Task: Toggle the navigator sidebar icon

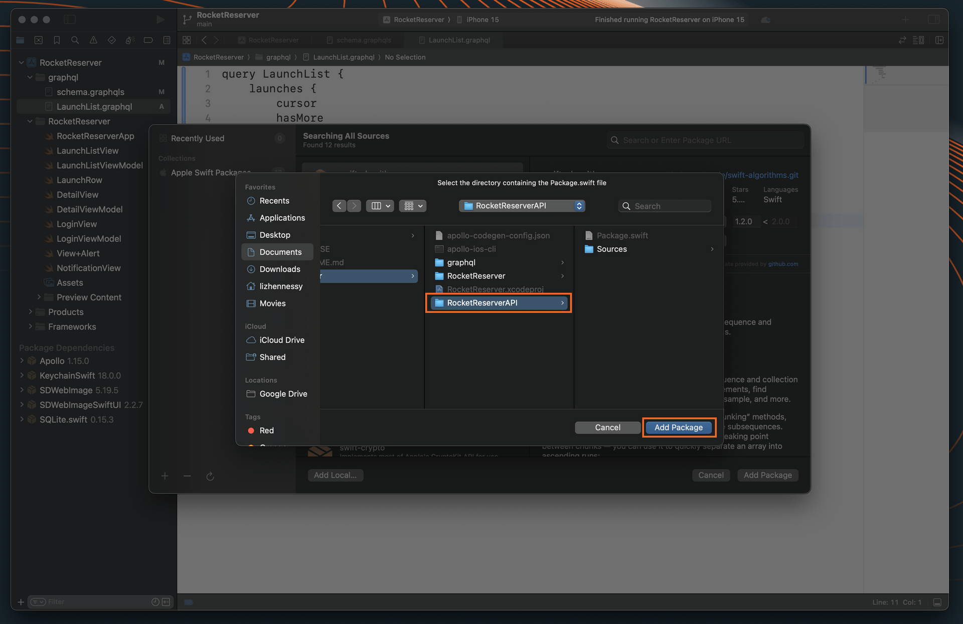Action: tap(70, 20)
